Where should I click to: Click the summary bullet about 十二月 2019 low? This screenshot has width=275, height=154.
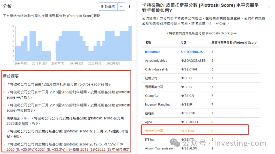pos(67,134)
